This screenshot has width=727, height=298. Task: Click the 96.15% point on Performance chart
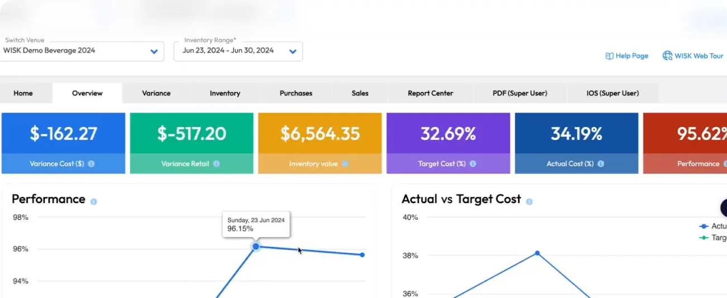[x=256, y=246]
